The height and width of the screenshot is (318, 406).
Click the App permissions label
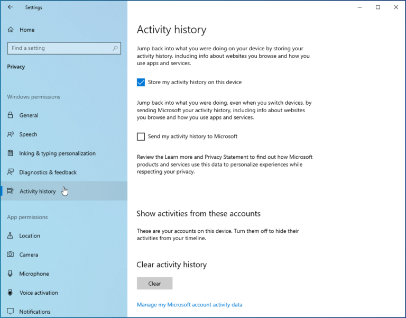point(27,217)
